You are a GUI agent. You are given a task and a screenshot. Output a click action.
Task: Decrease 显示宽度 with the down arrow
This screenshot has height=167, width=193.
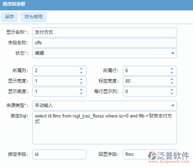click(81, 83)
